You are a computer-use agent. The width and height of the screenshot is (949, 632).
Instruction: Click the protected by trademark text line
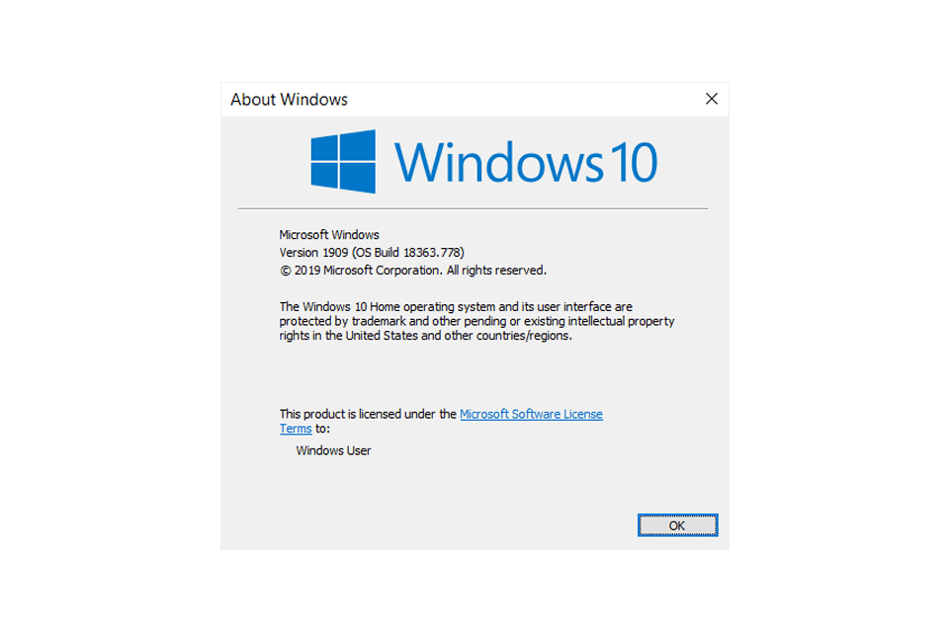476,321
